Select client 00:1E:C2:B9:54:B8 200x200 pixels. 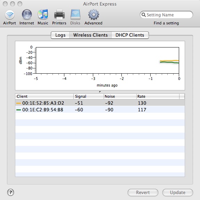click(100, 110)
